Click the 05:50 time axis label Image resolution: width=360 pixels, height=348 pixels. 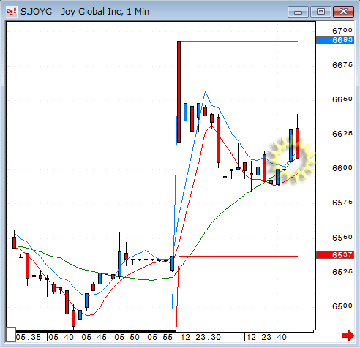point(127,337)
